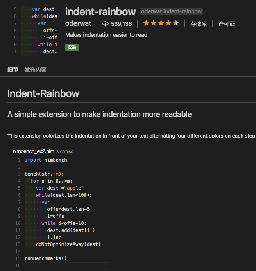Click the half-filled fifth rating star
This screenshot has height=271, width=256.
(176, 23)
